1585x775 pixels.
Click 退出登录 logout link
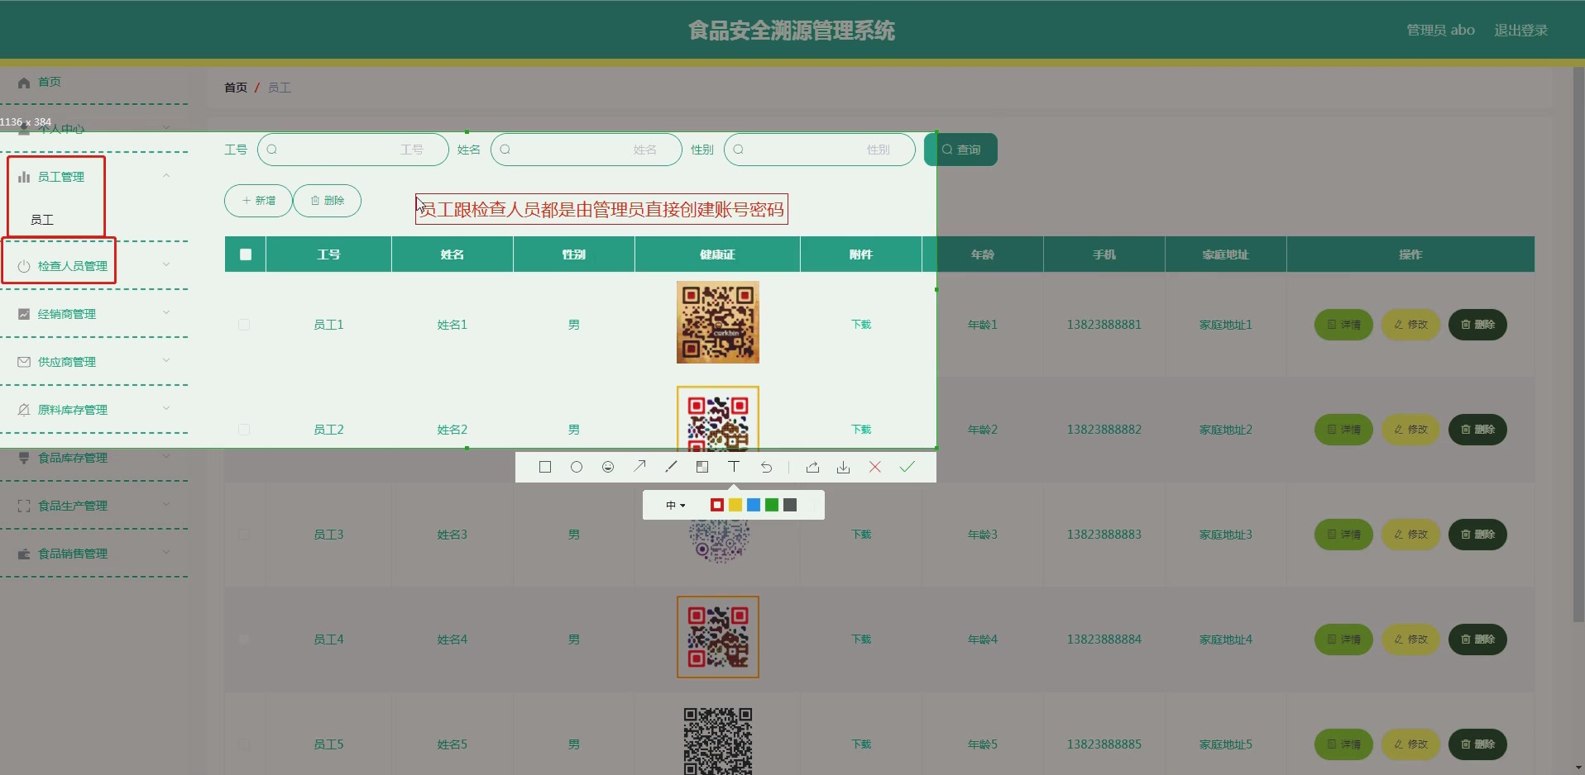(x=1520, y=31)
